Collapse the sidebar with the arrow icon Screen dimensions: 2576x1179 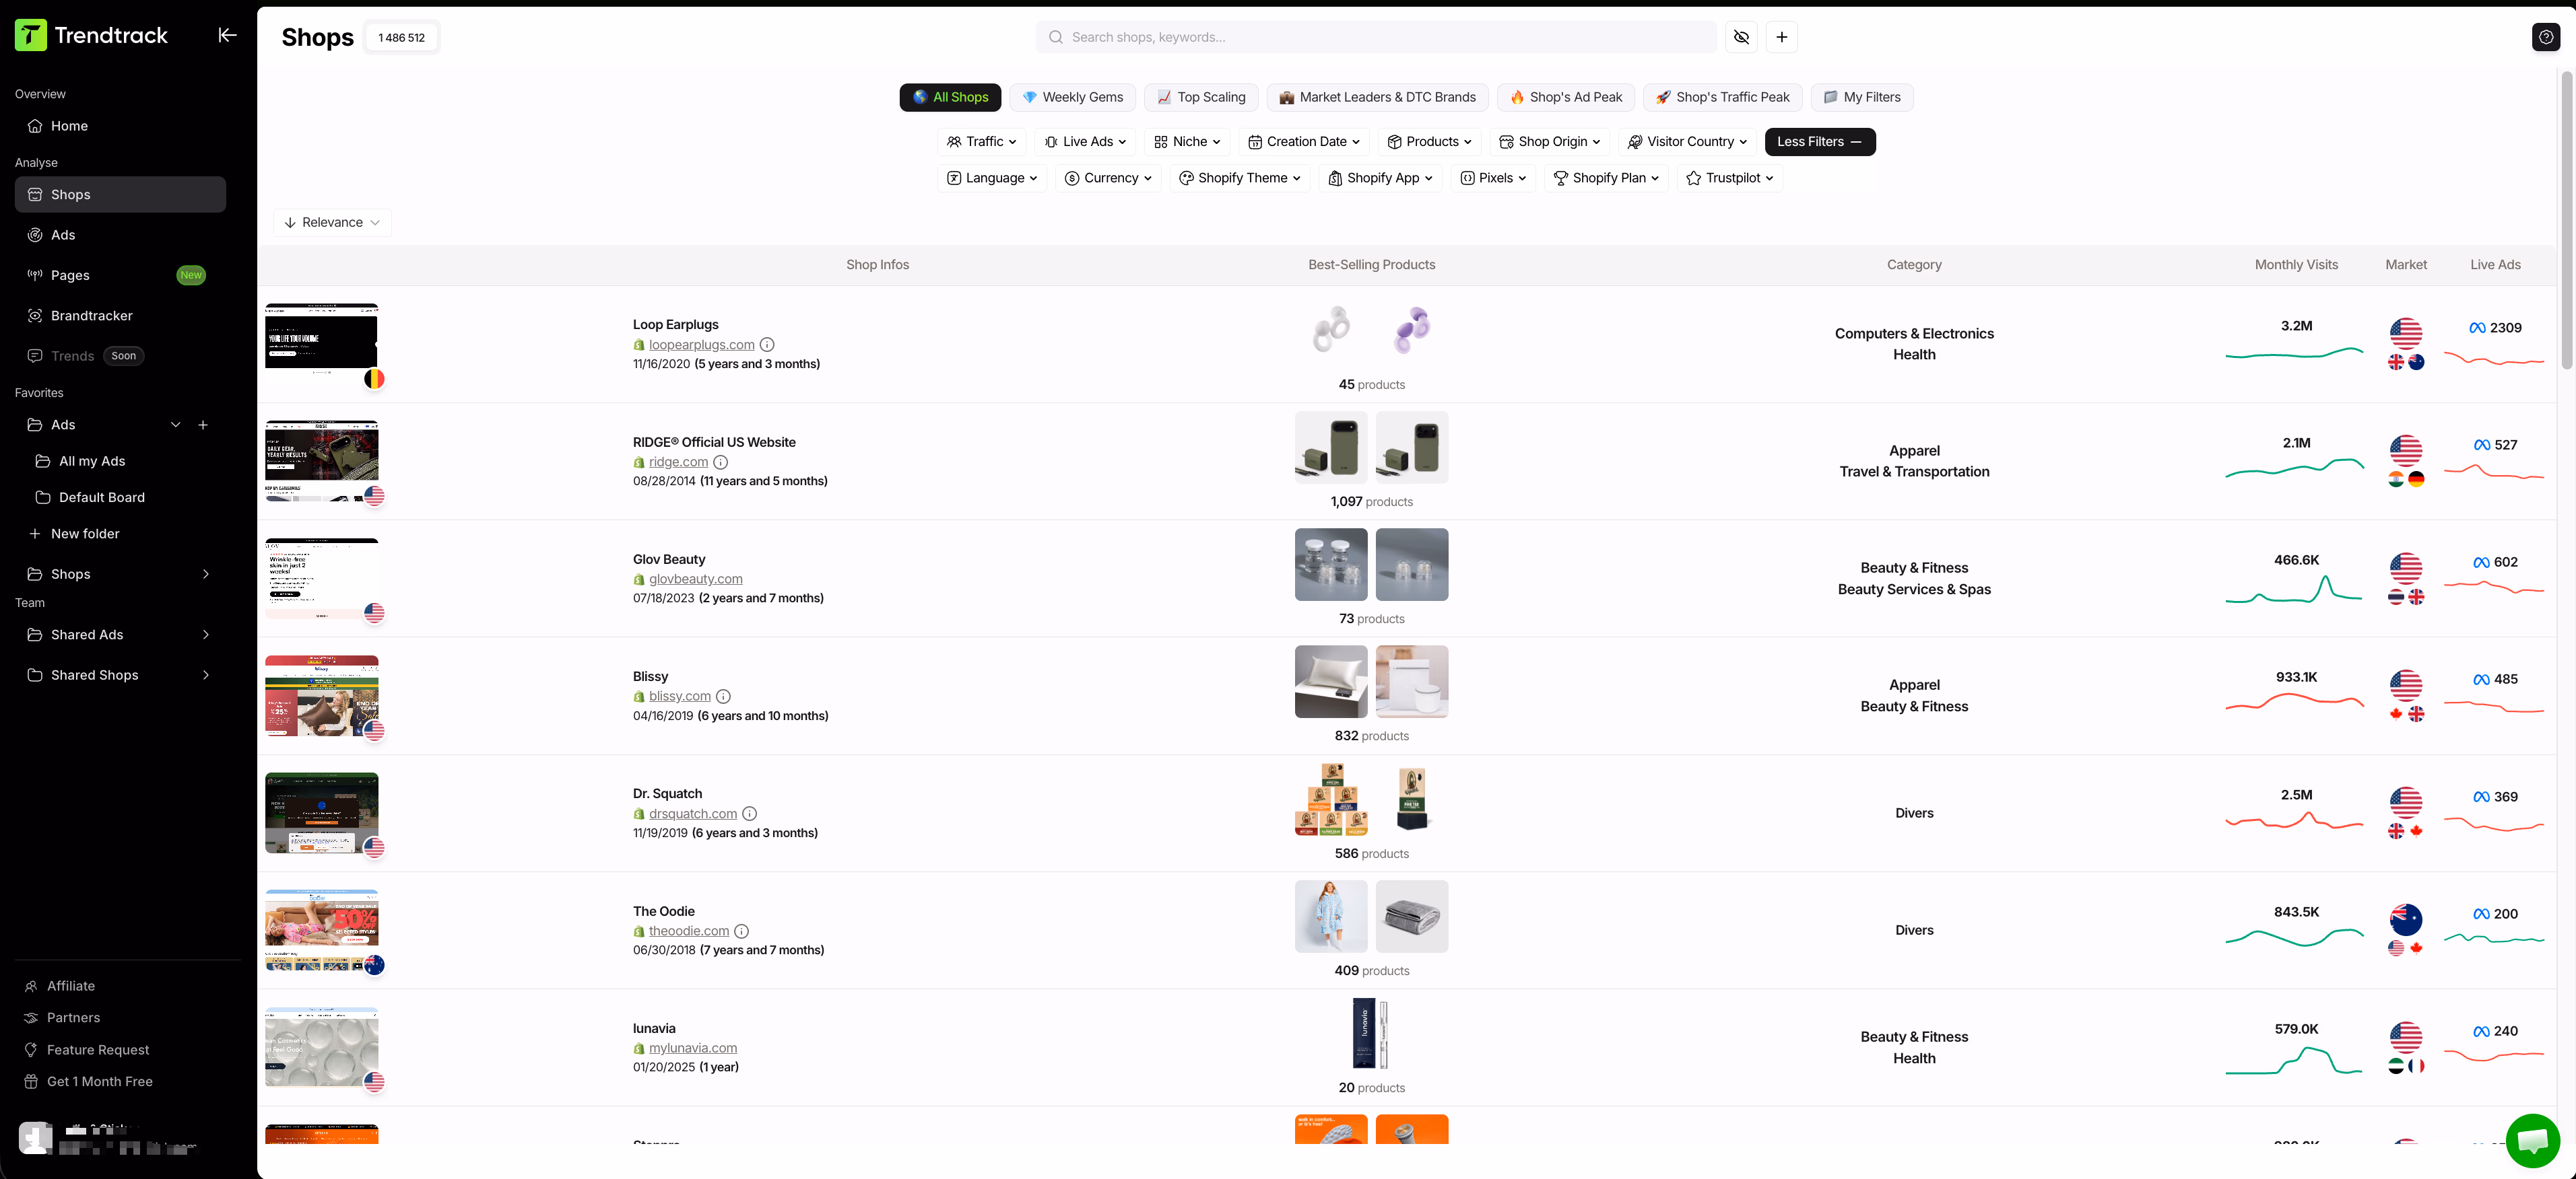(x=227, y=35)
